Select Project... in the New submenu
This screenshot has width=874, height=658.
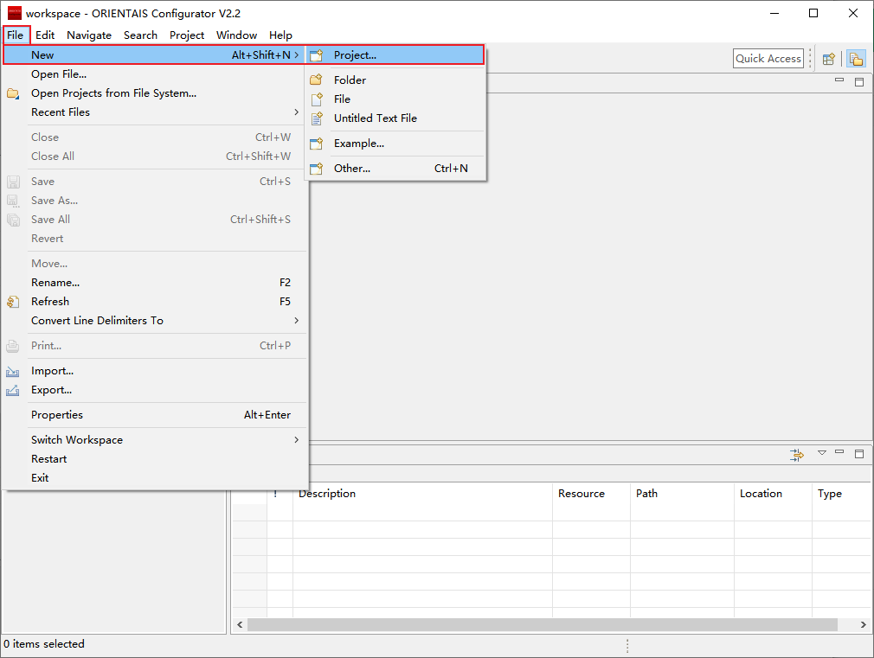click(355, 54)
